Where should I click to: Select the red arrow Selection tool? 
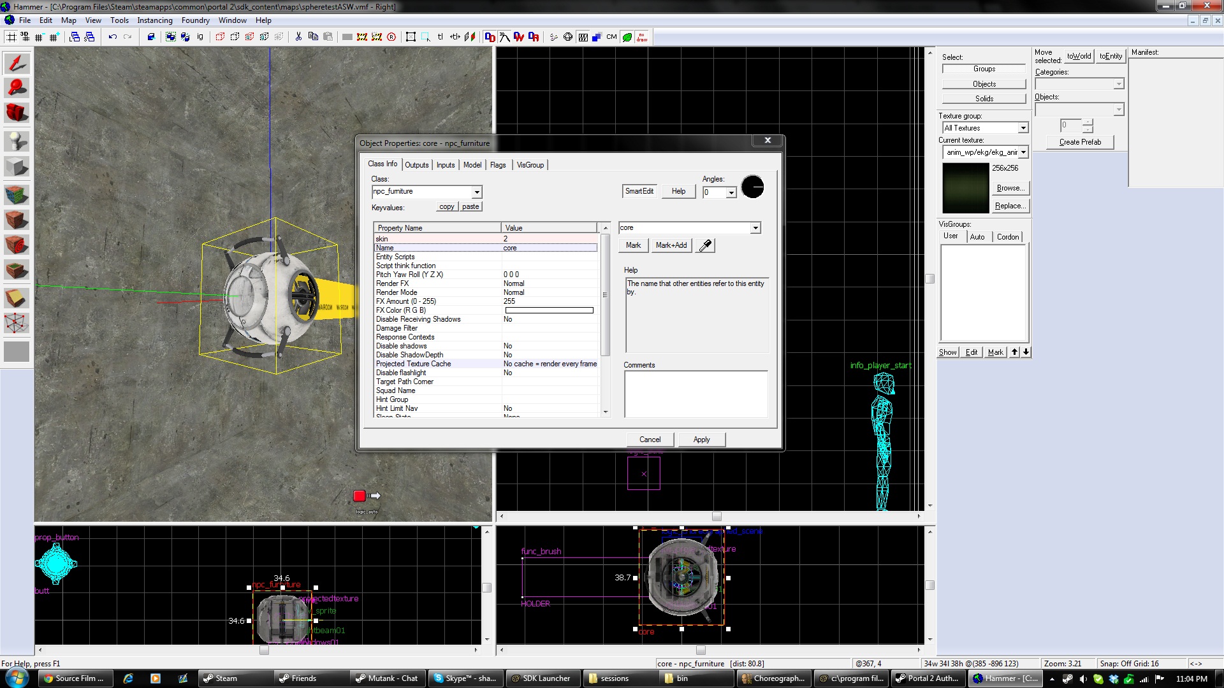(17, 63)
